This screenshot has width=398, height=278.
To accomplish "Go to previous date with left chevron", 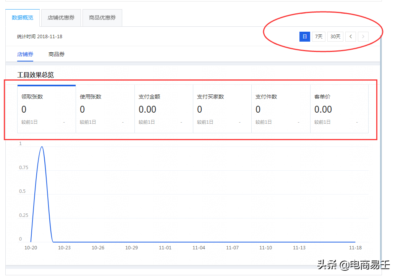I will point(351,37).
